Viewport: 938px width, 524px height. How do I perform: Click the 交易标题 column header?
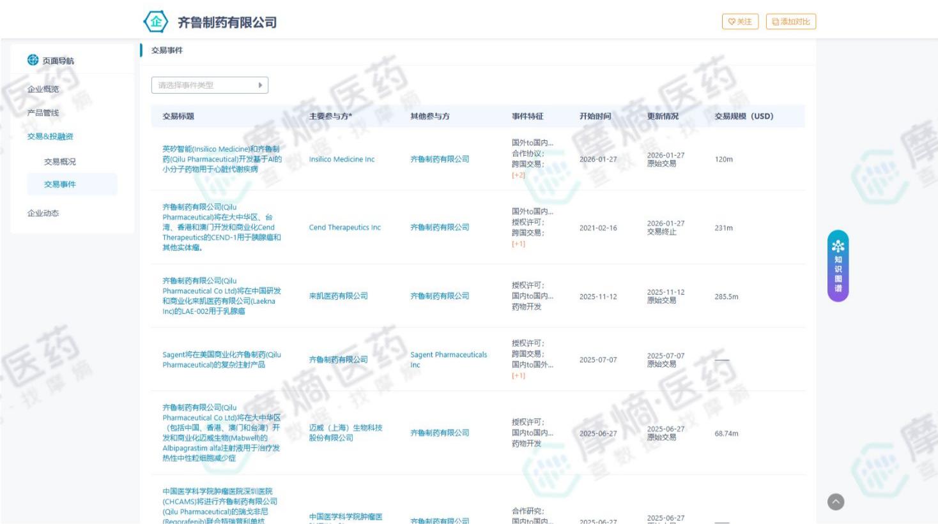click(178, 116)
